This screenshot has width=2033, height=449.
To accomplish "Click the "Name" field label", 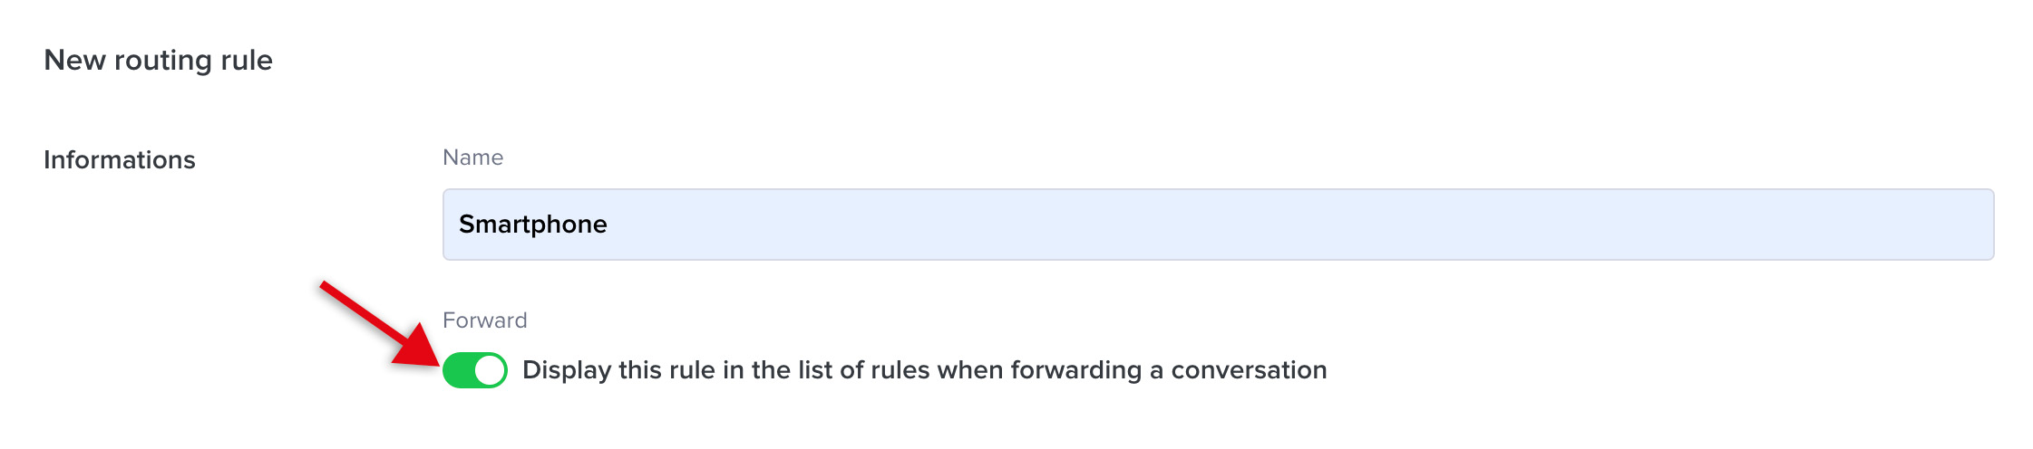I will (472, 158).
